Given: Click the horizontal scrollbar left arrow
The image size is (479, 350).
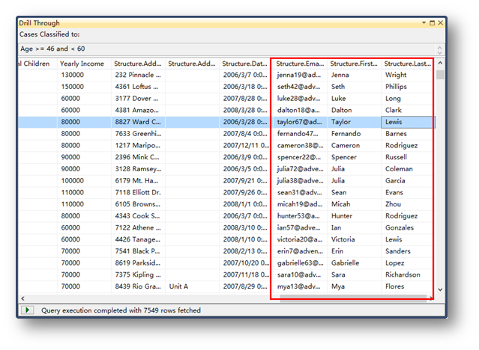Looking at the screenshot, I should point(22,298).
